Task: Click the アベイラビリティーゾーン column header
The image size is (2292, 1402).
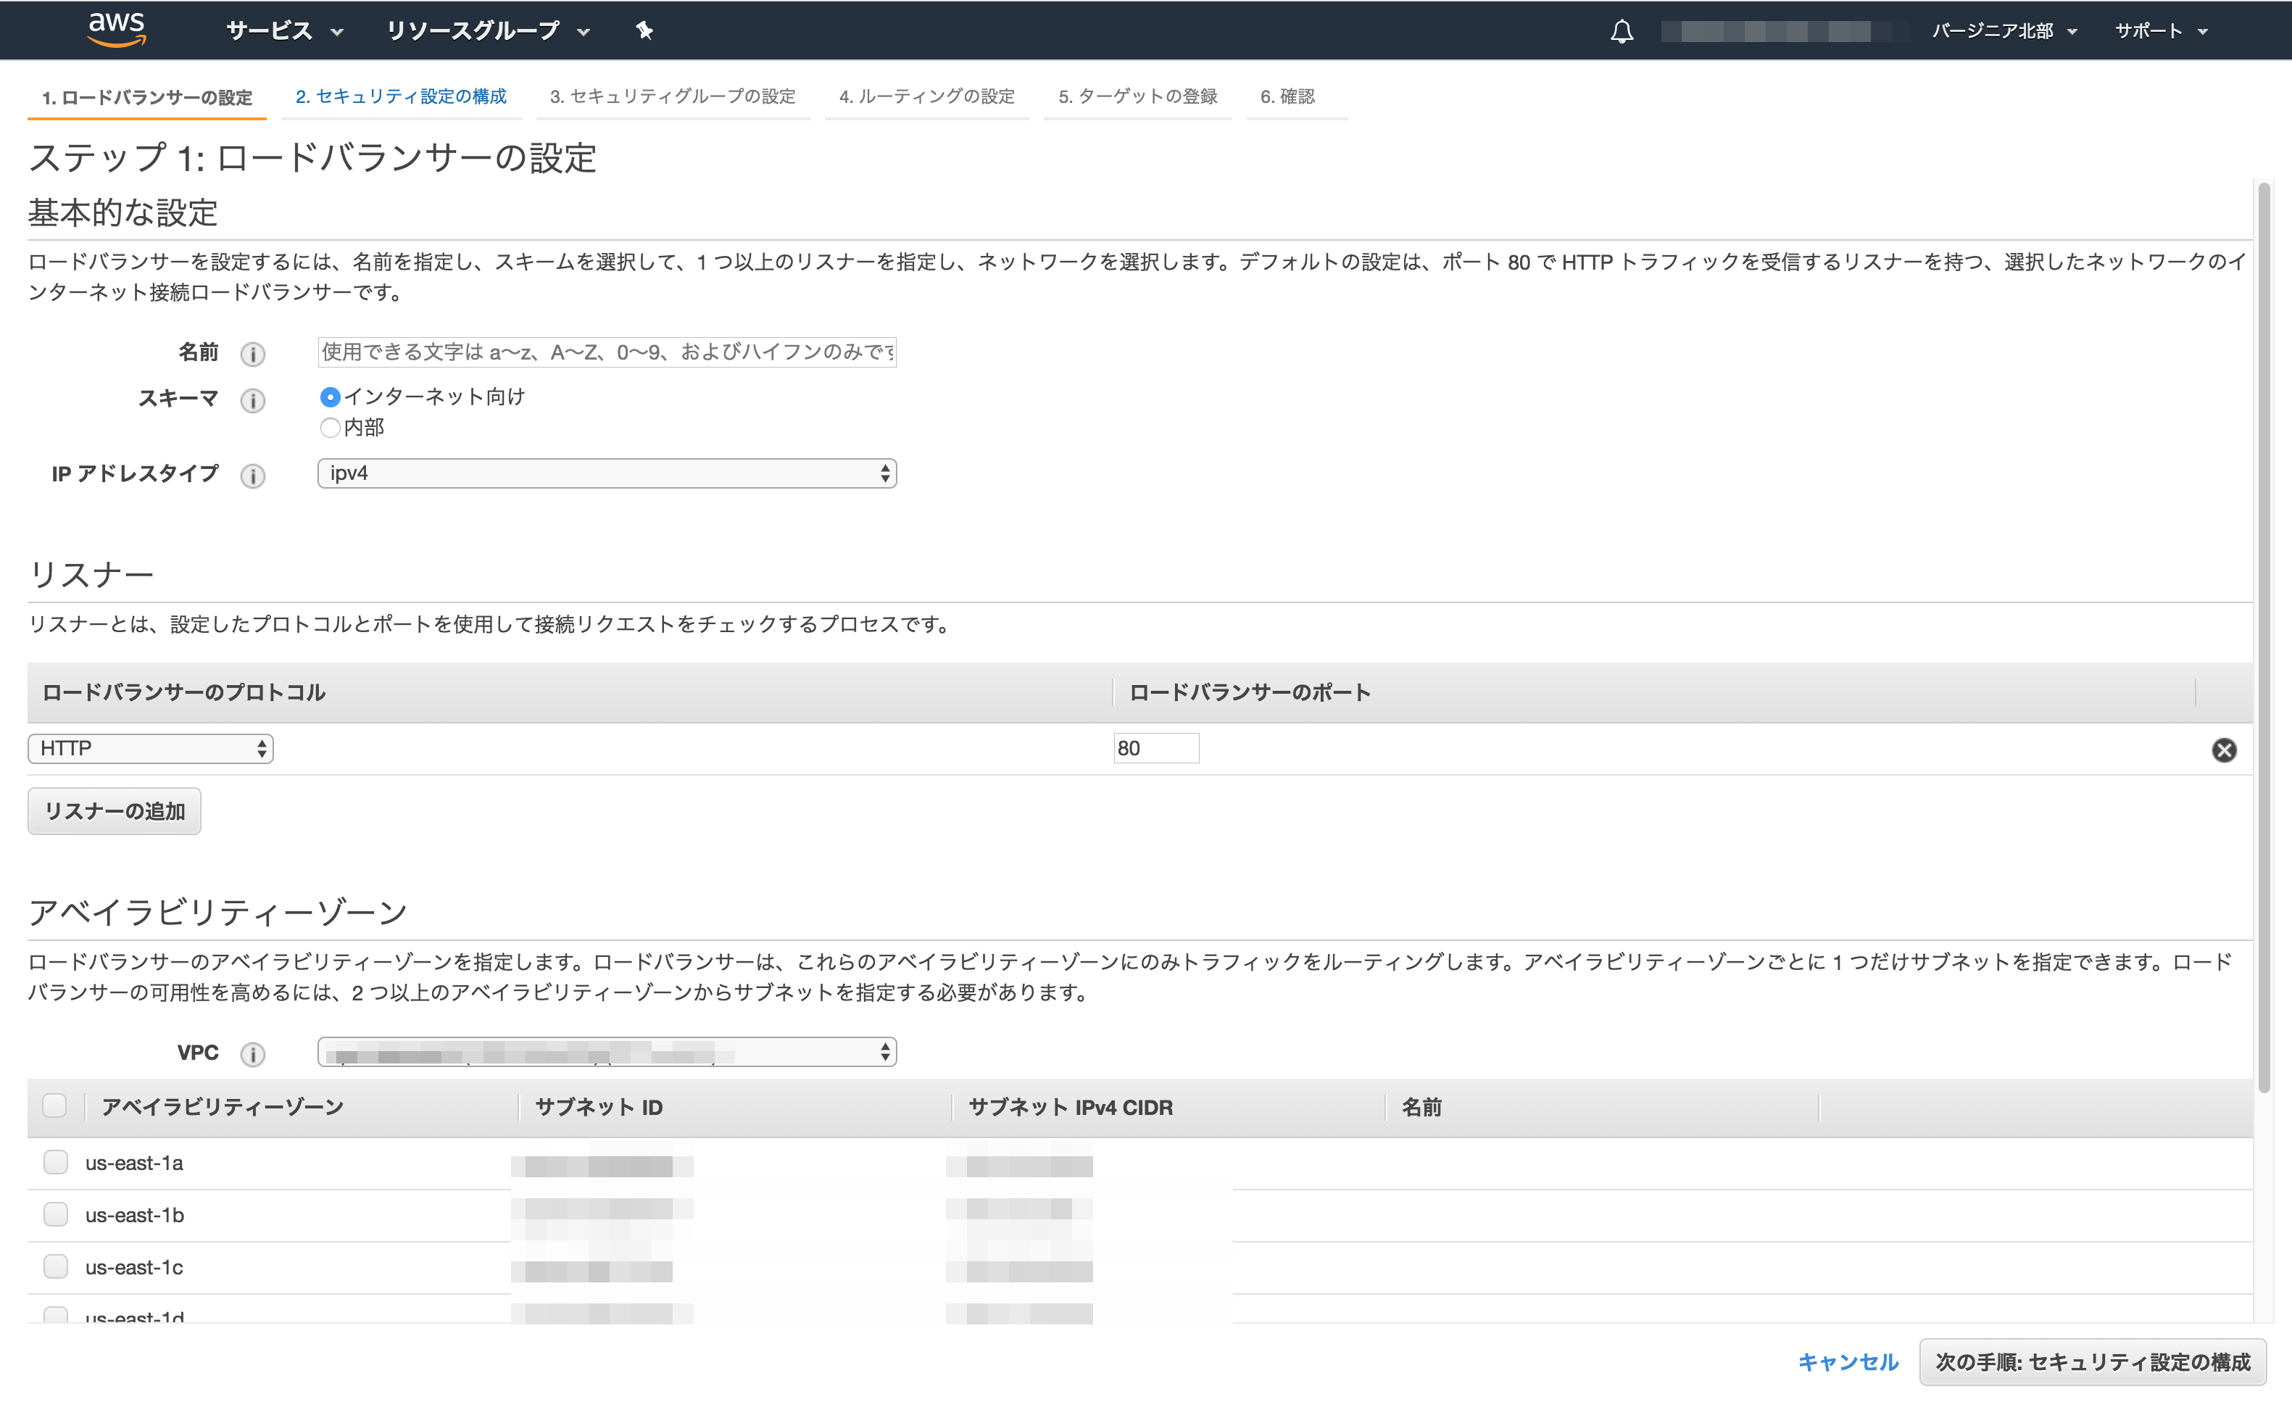Action: (223, 1107)
